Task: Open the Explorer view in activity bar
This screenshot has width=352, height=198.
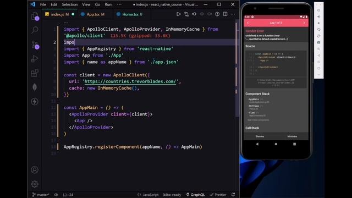Action: click(35, 16)
